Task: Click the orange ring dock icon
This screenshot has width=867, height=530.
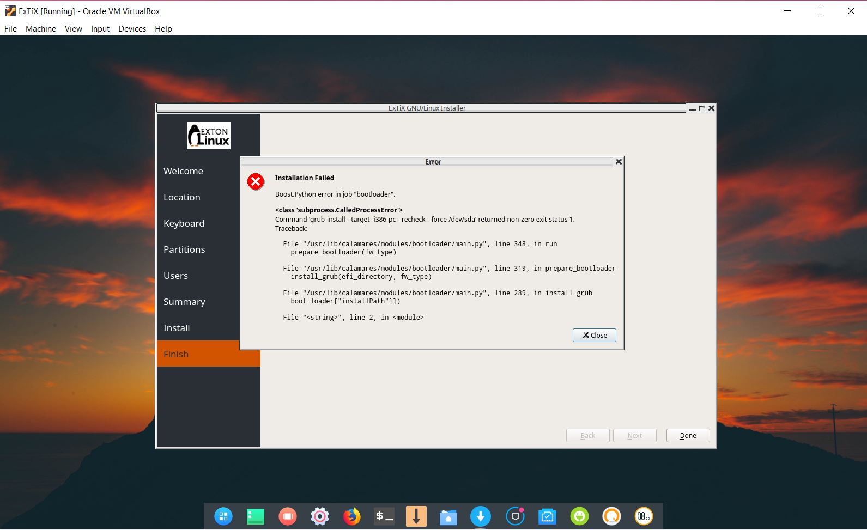Action: [x=611, y=516]
